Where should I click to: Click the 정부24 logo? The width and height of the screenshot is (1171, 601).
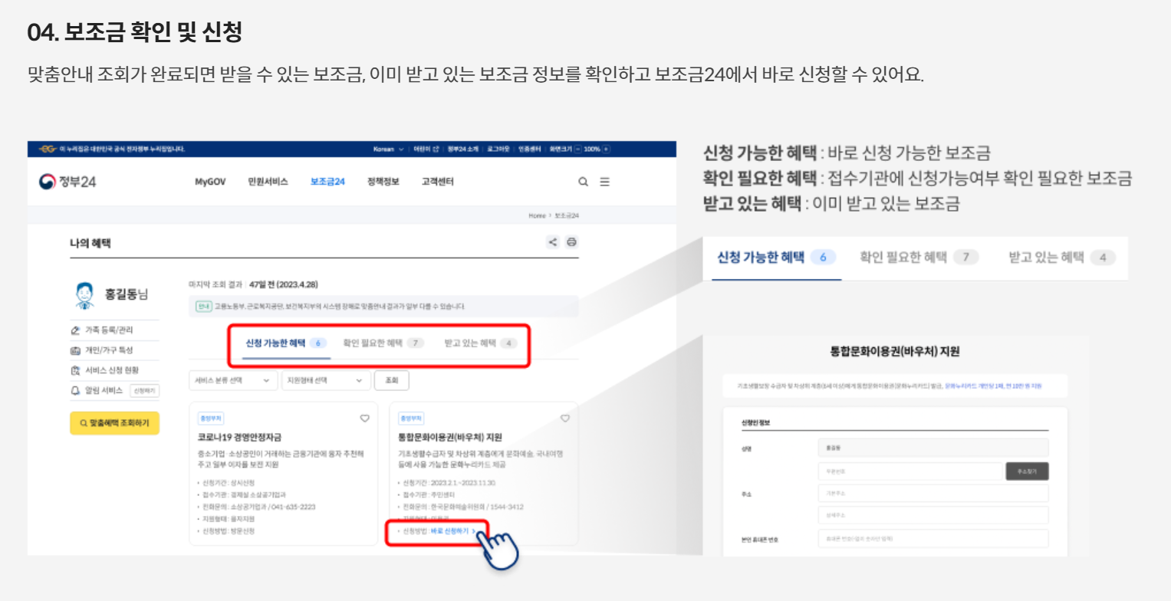point(67,182)
